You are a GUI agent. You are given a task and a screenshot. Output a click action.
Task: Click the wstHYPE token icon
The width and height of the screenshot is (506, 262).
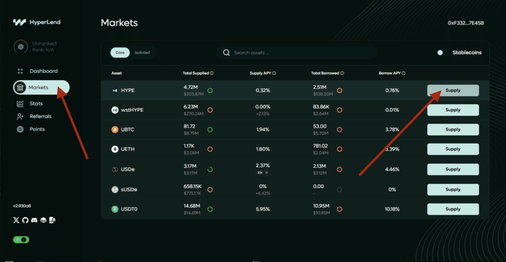(x=115, y=110)
